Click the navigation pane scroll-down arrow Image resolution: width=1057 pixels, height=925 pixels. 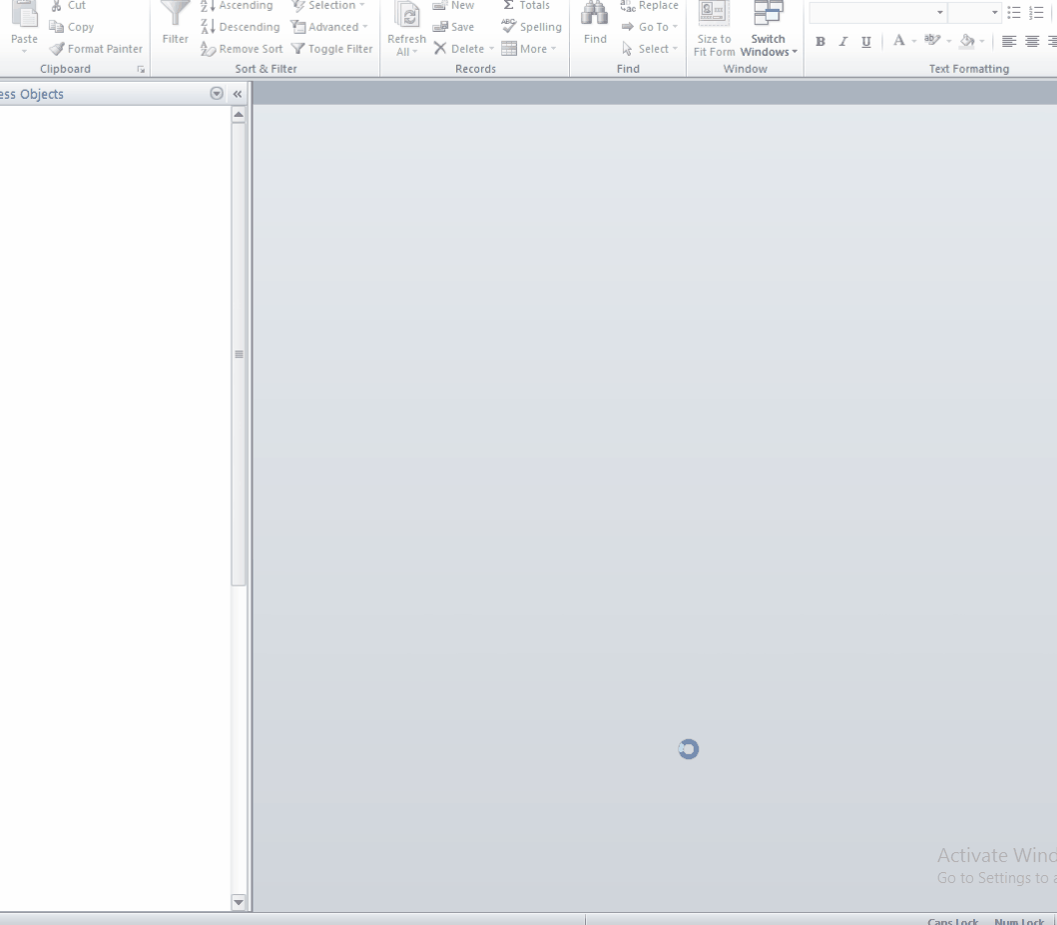(238, 901)
